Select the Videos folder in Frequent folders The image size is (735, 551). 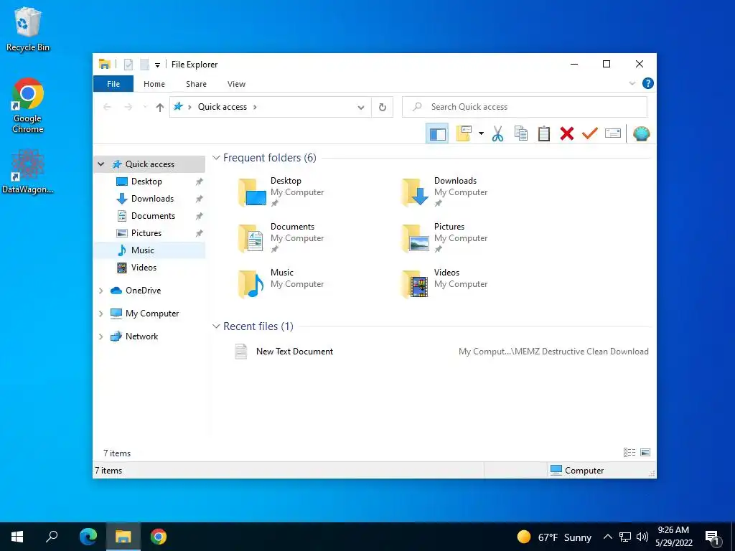coord(445,283)
